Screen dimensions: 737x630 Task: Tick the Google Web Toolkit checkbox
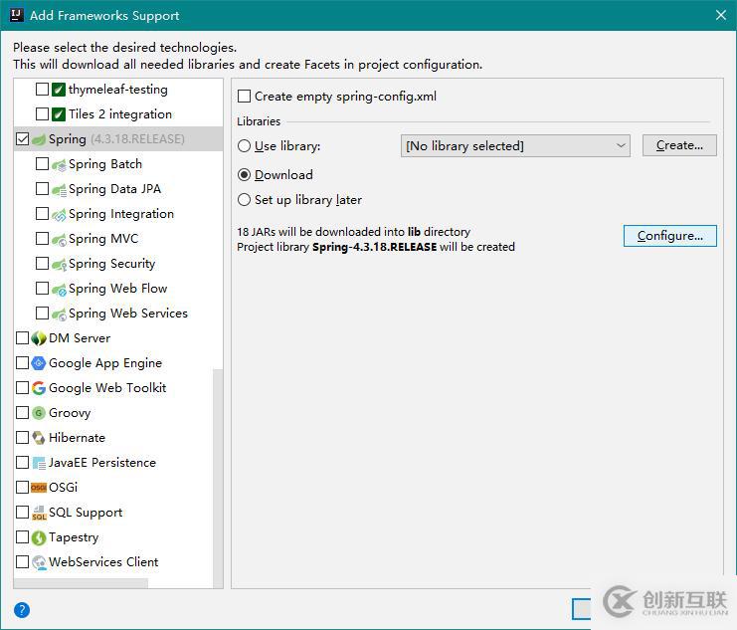[x=22, y=388]
